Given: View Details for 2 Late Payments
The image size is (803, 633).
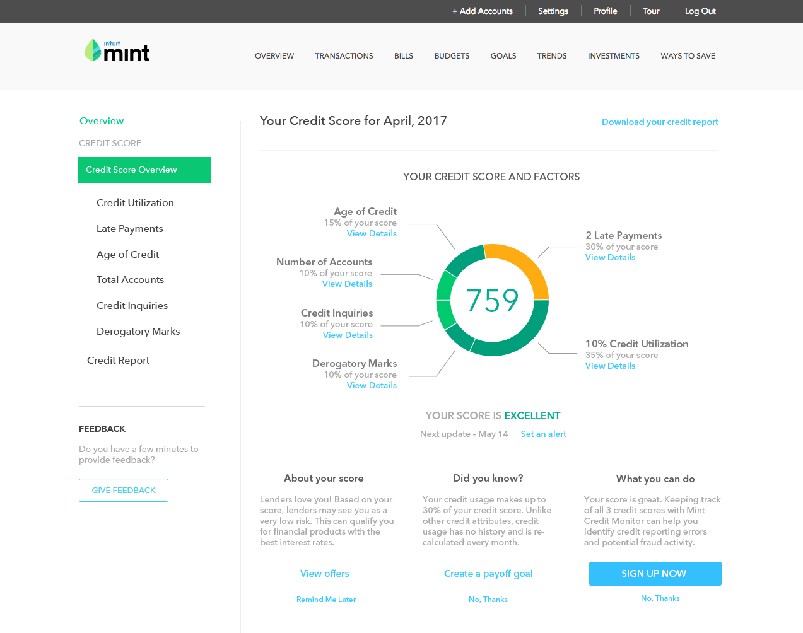Looking at the screenshot, I should coord(610,258).
